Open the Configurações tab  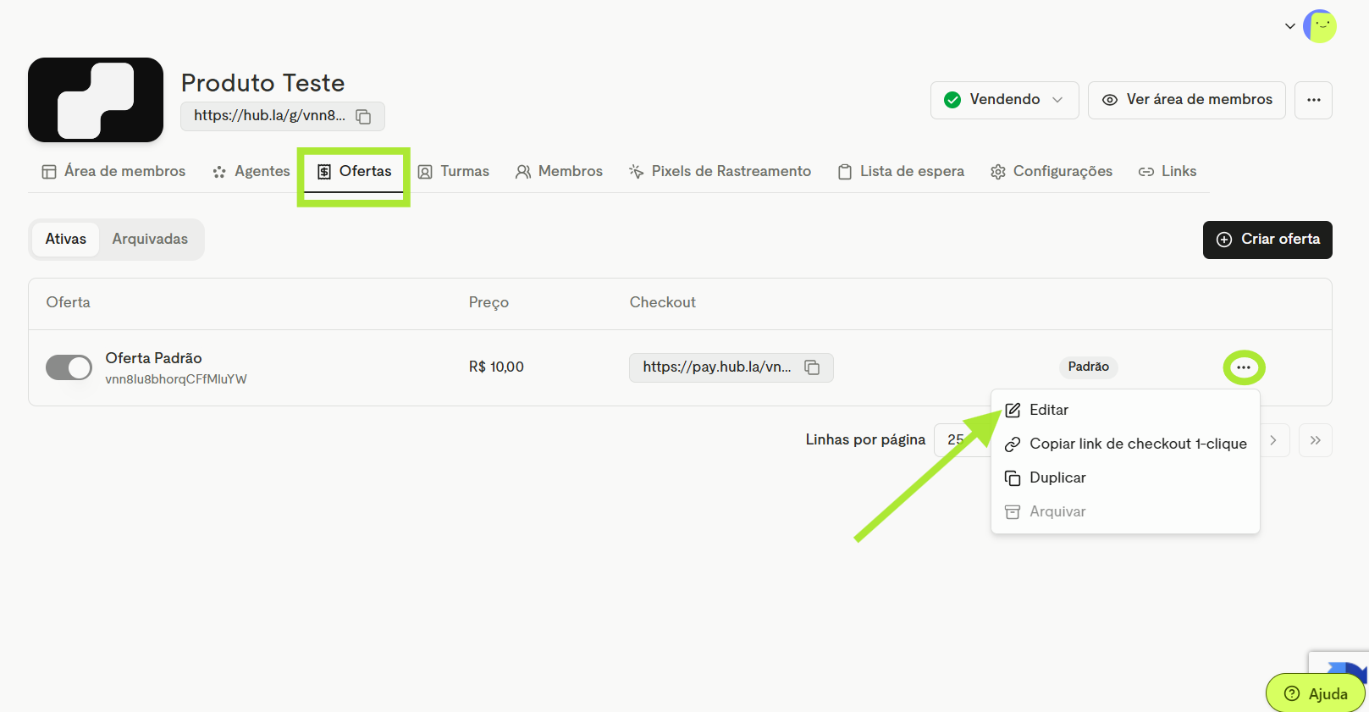(x=1052, y=171)
